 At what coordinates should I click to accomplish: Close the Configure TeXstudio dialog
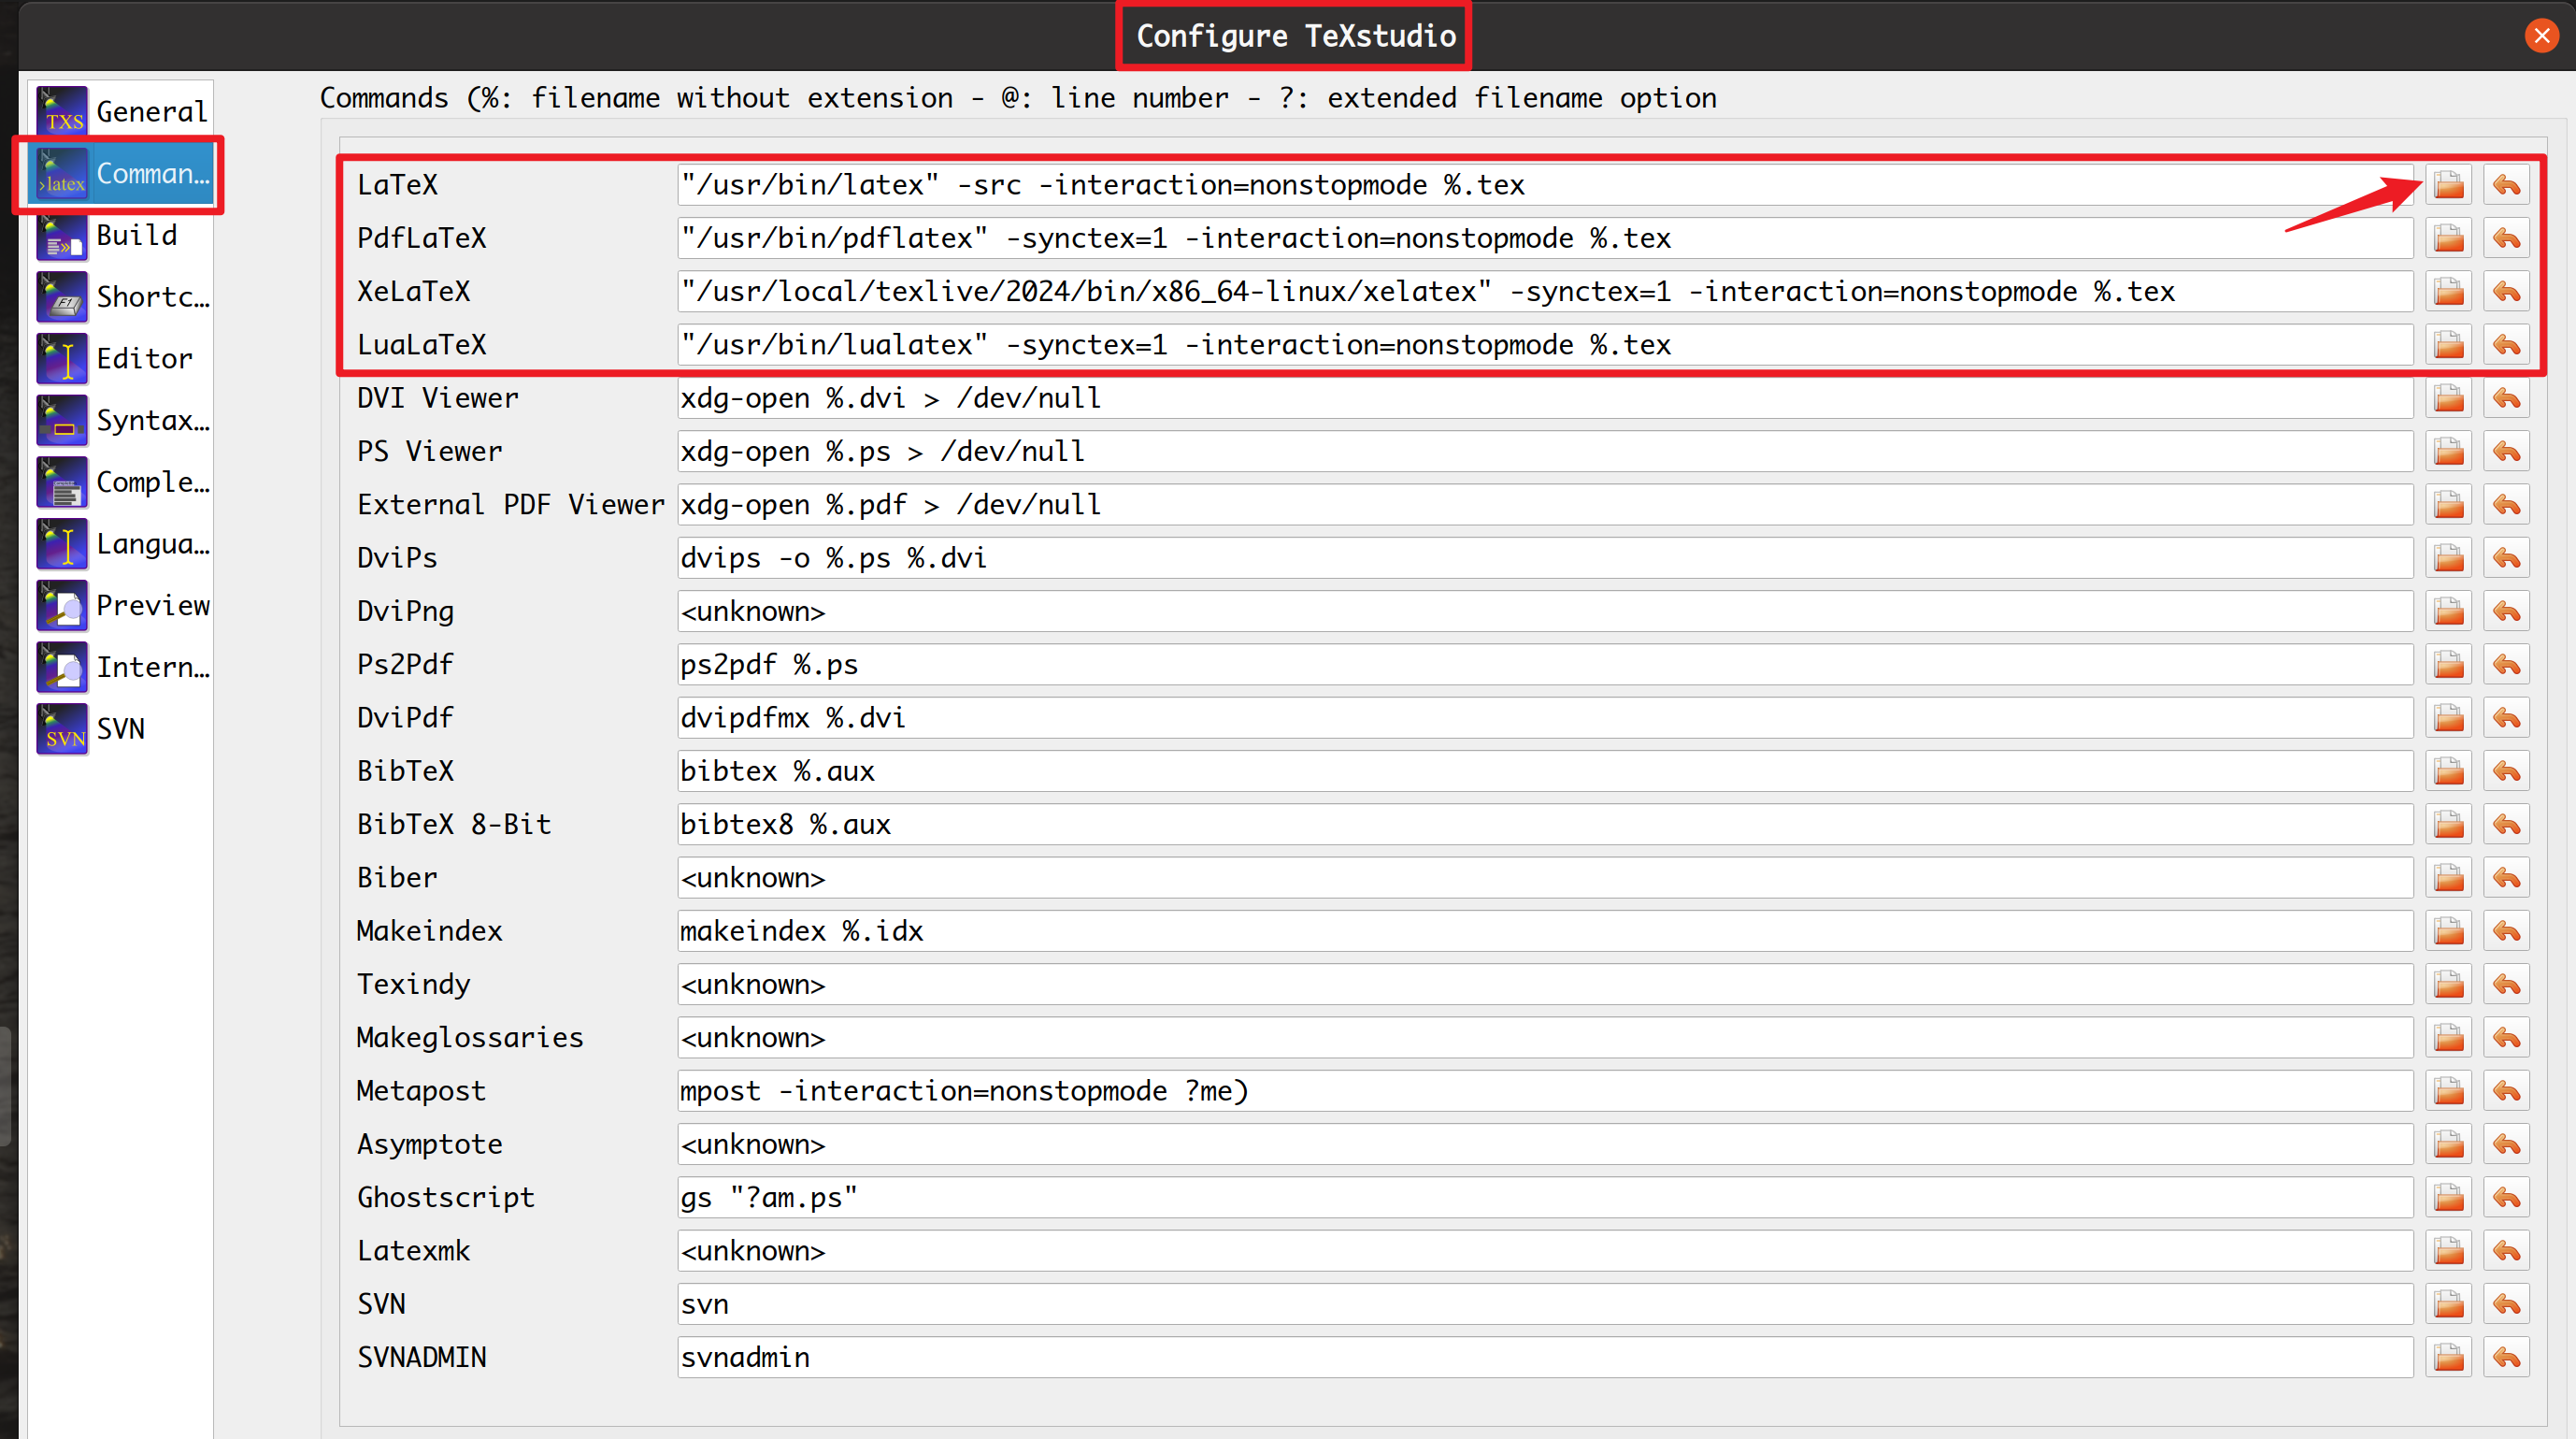click(x=2541, y=36)
